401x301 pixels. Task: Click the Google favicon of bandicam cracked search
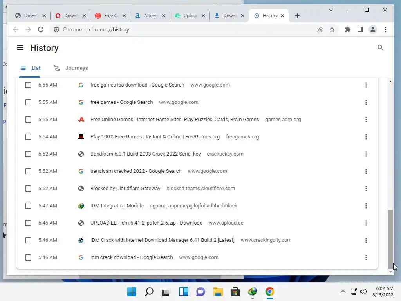point(81,171)
